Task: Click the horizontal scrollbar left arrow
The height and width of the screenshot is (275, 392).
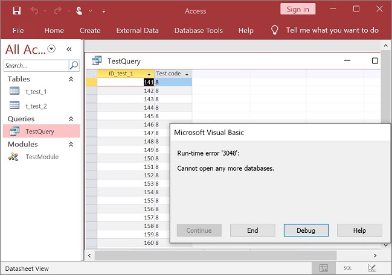Action: [89, 255]
